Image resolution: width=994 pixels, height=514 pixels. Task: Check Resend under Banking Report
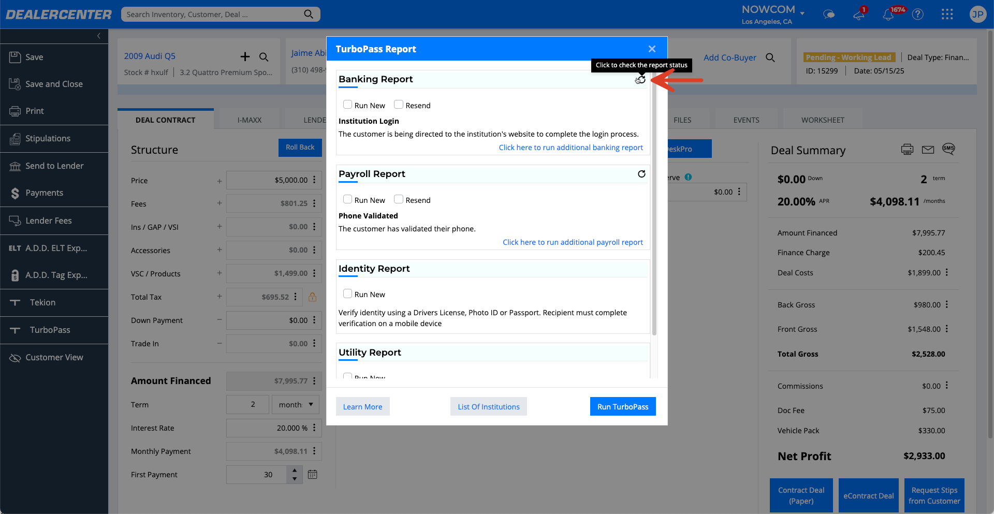click(x=398, y=105)
